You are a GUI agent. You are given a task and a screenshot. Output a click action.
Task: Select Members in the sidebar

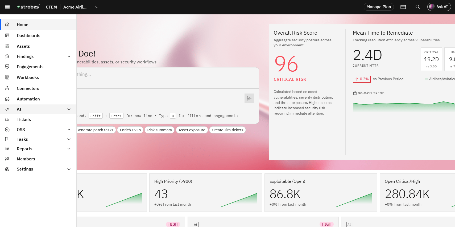tap(38, 159)
